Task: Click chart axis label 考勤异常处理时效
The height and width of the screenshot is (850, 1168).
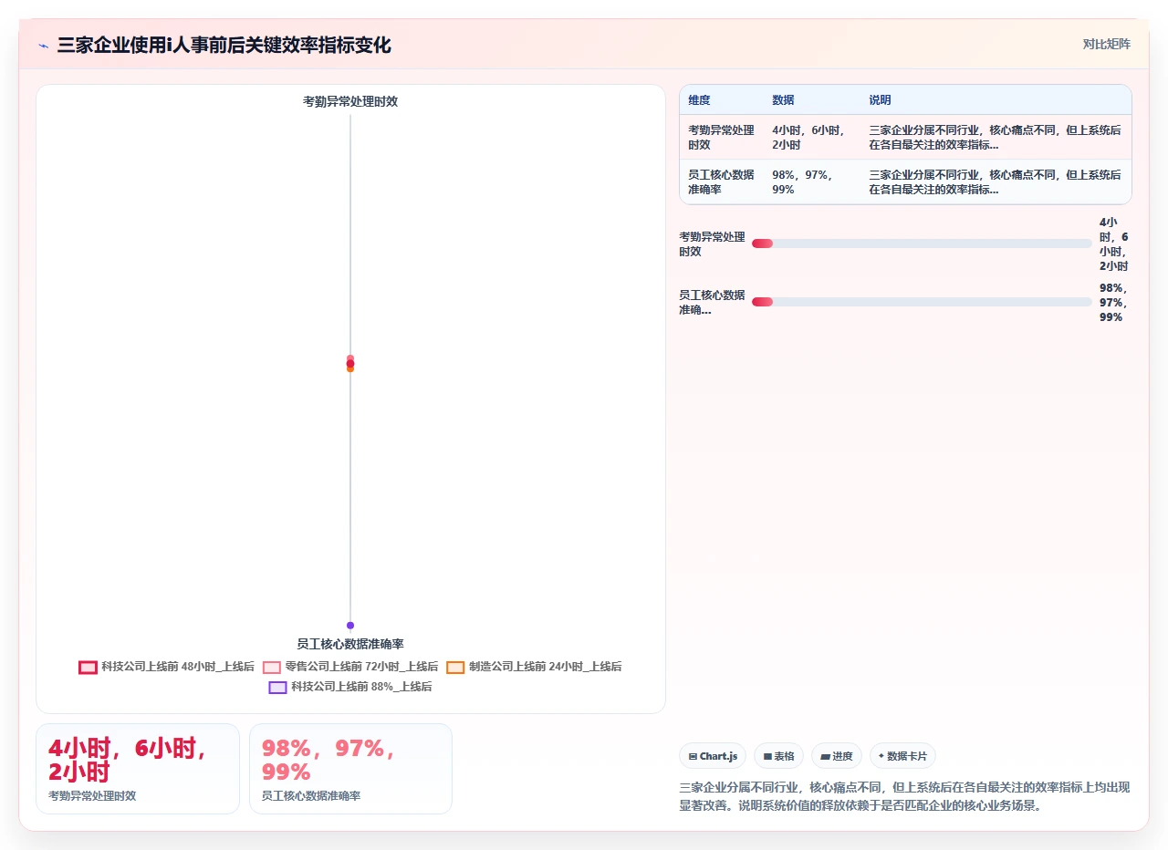Action: 350,101
